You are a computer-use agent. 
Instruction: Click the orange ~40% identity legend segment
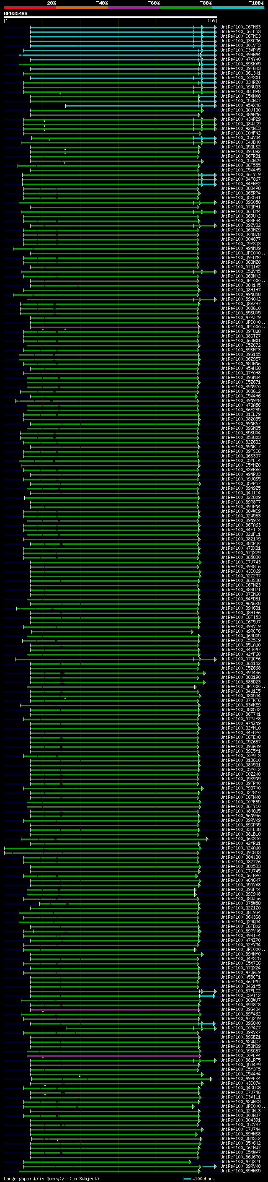click(x=82, y=8)
